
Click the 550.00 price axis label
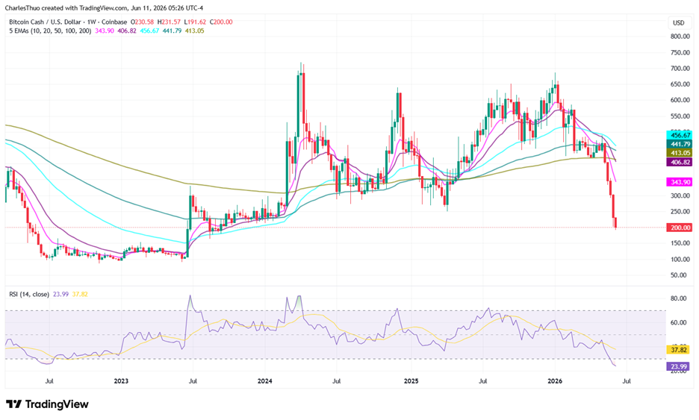click(680, 116)
